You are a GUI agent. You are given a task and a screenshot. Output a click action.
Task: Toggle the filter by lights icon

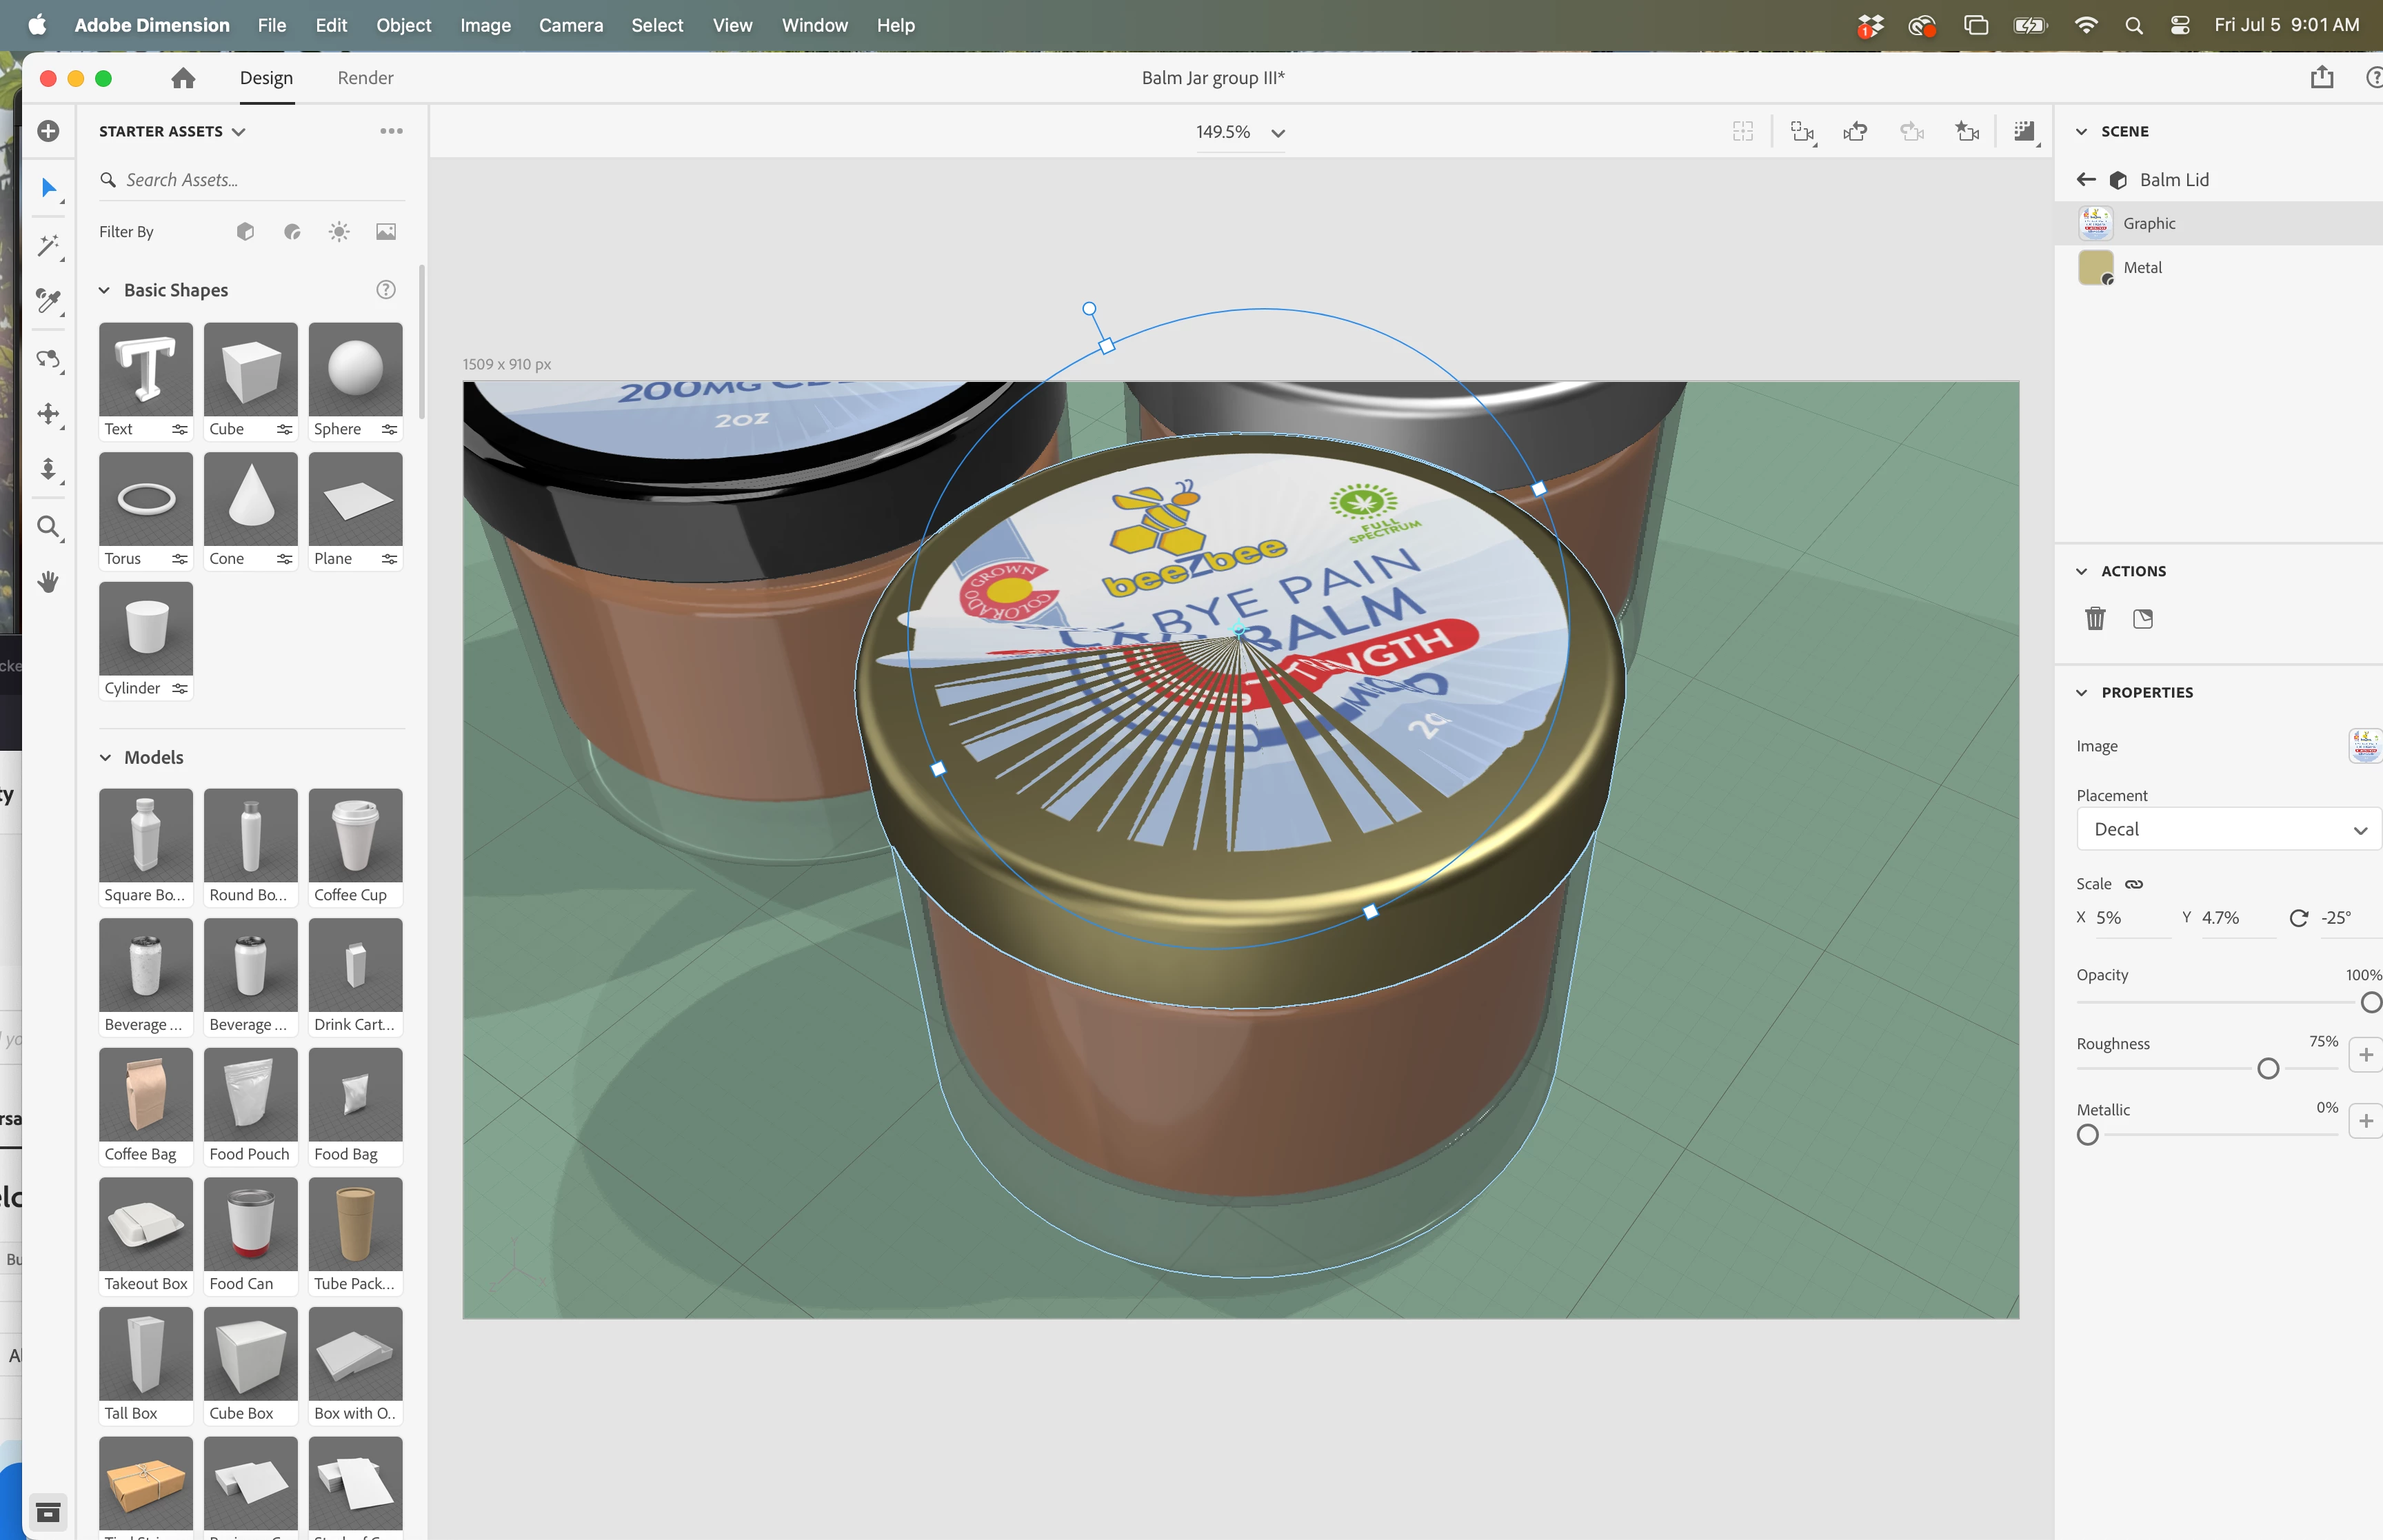(x=339, y=232)
